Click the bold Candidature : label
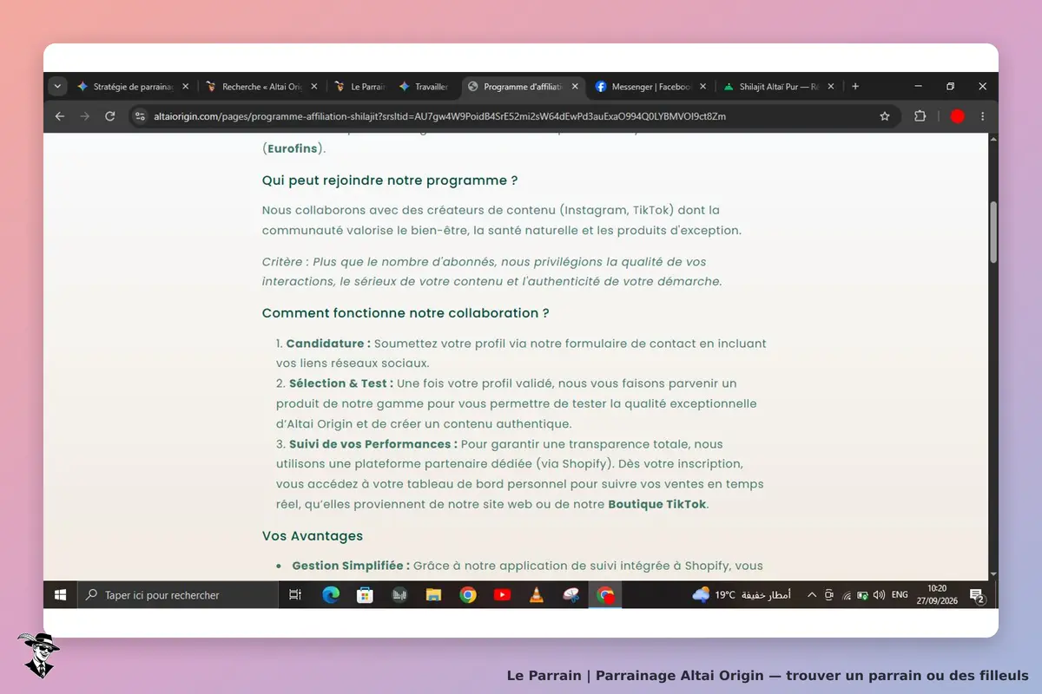 coord(328,344)
